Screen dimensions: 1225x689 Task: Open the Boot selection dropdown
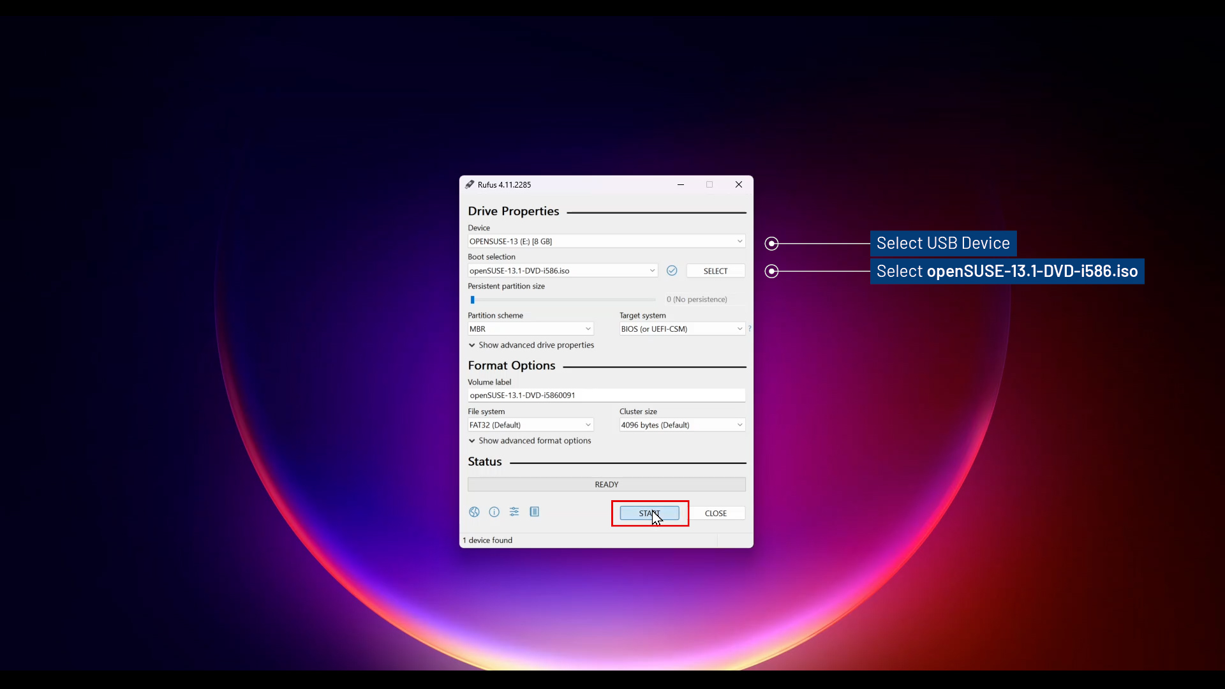(x=561, y=270)
